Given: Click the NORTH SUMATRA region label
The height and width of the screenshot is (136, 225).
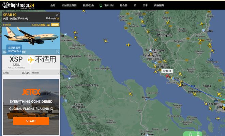Looking at the screenshot, I should pyautogui.click(x=87, y=85).
